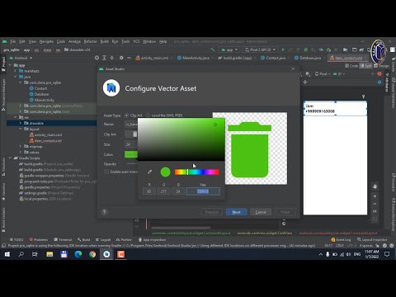The width and height of the screenshot is (396, 297).
Task: Expand the drawable folder
Action: (21, 123)
